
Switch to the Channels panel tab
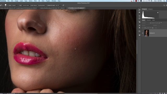click(149, 20)
